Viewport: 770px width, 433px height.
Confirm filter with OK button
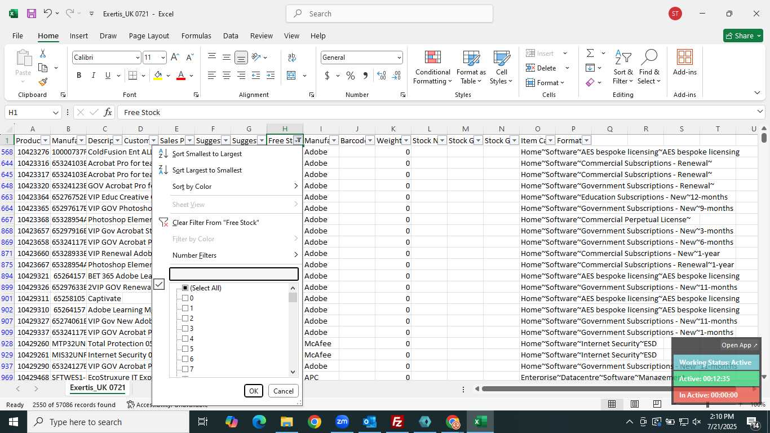pyautogui.click(x=254, y=391)
